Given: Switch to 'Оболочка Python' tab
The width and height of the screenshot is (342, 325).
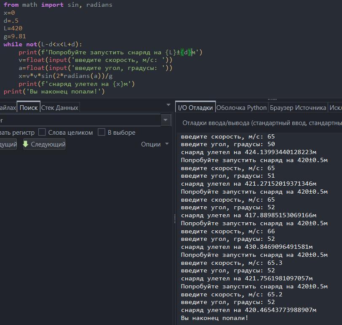Looking at the screenshot, I should (x=241, y=108).
